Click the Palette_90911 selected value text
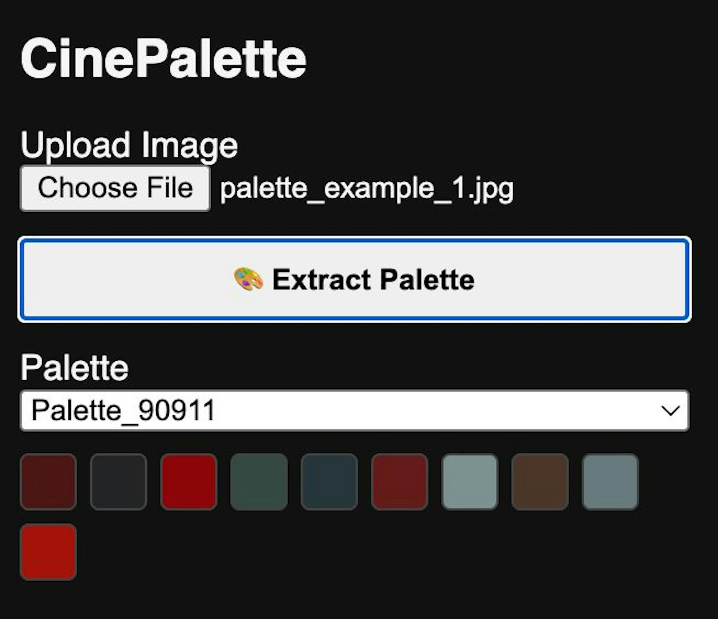Screen dimensions: 718x619 (123, 410)
